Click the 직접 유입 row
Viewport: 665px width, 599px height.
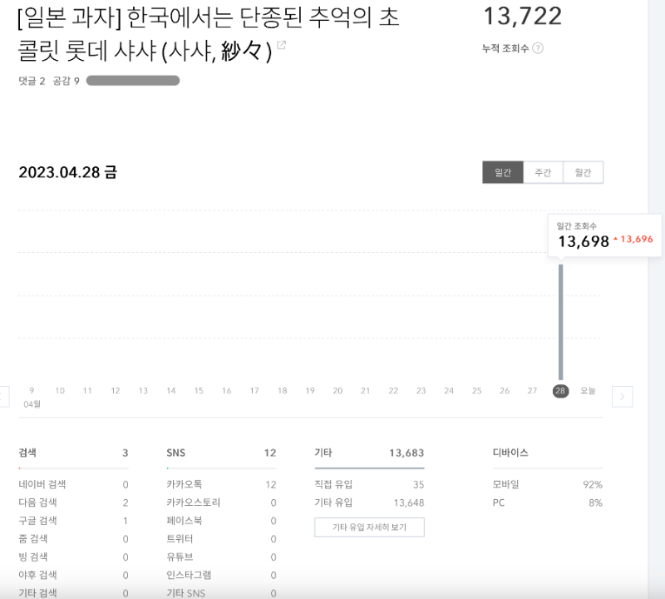tap(369, 484)
